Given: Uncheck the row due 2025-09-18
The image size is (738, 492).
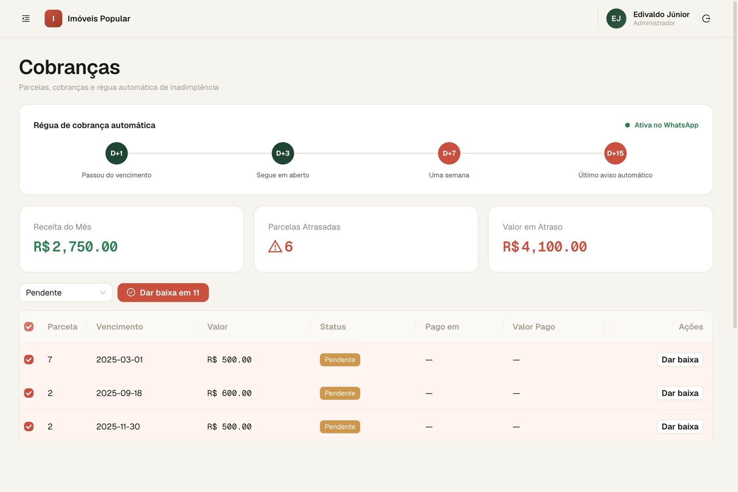Looking at the screenshot, I should 29,393.
